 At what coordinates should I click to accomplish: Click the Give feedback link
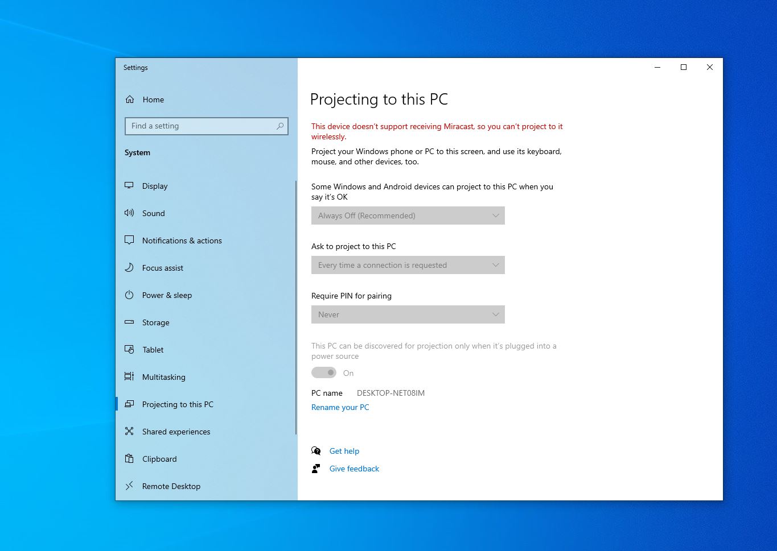click(354, 469)
